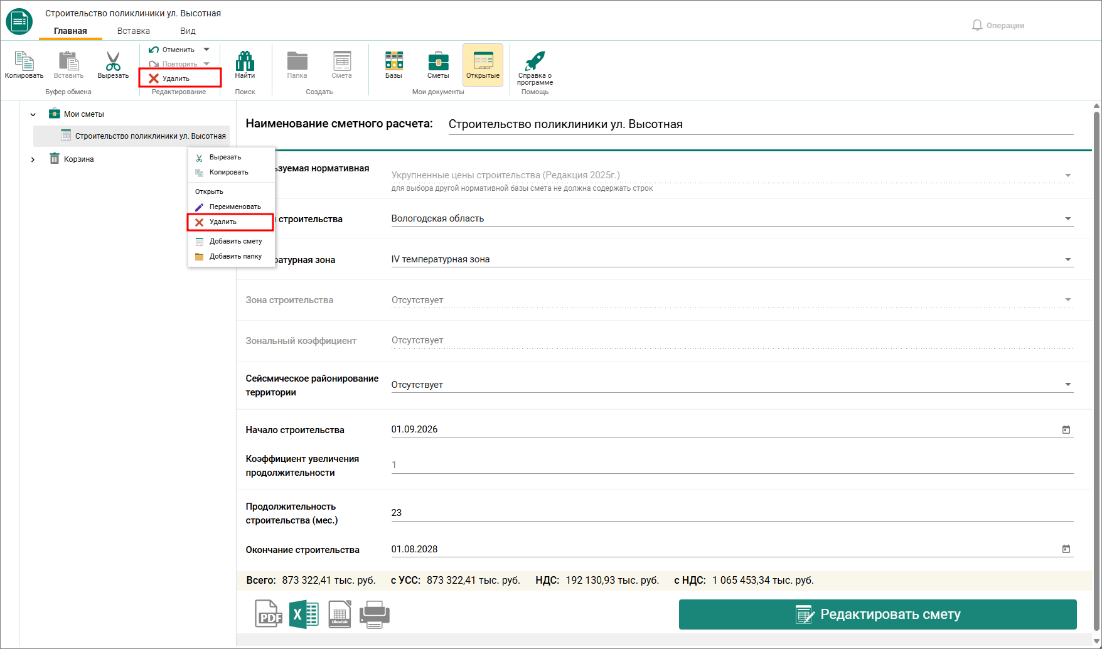The width and height of the screenshot is (1102, 649).
Task: Show the Открытые documents
Action: [x=483, y=65]
